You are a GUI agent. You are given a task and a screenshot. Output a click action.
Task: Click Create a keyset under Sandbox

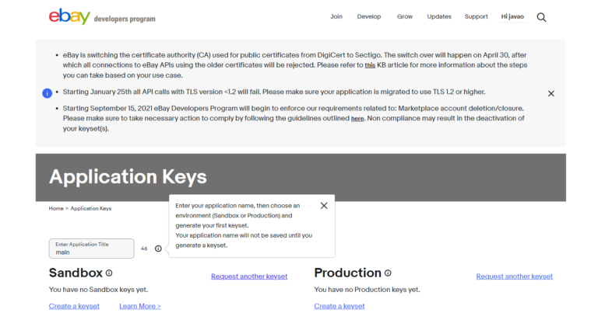(74, 306)
